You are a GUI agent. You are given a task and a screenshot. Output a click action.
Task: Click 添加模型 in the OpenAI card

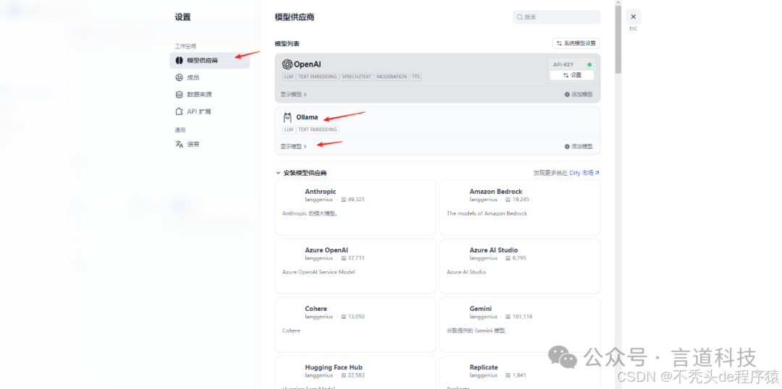coord(579,94)
